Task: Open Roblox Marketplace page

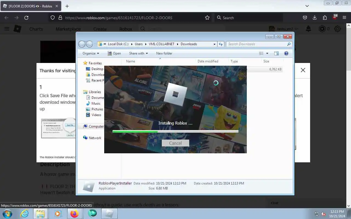Action: (68, 29)
